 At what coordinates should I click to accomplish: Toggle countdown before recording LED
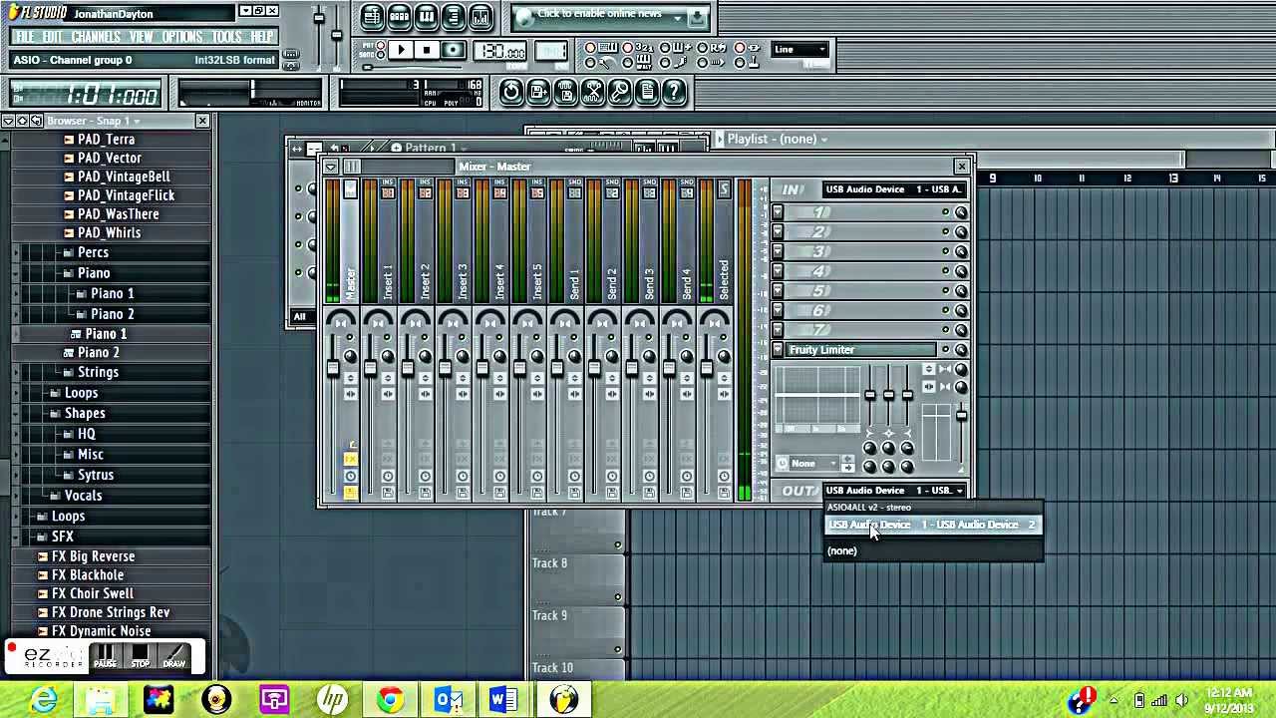point(628,47)
